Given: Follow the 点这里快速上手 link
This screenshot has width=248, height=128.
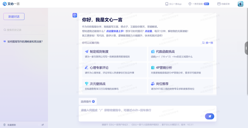Looking at the screenshot, I should coord(115,31).
